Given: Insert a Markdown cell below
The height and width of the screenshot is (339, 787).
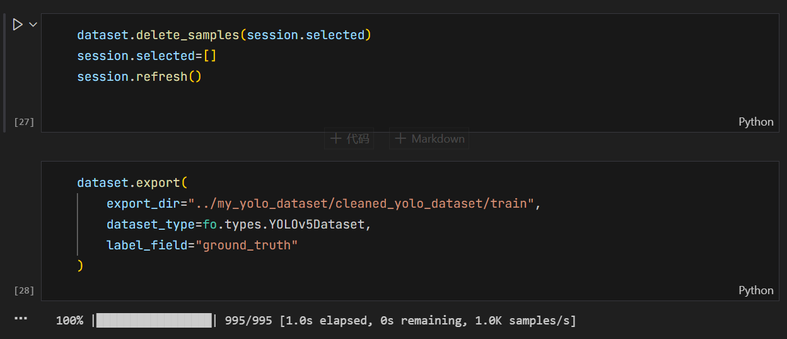Looking at the screenshot, I should [429, 139].
